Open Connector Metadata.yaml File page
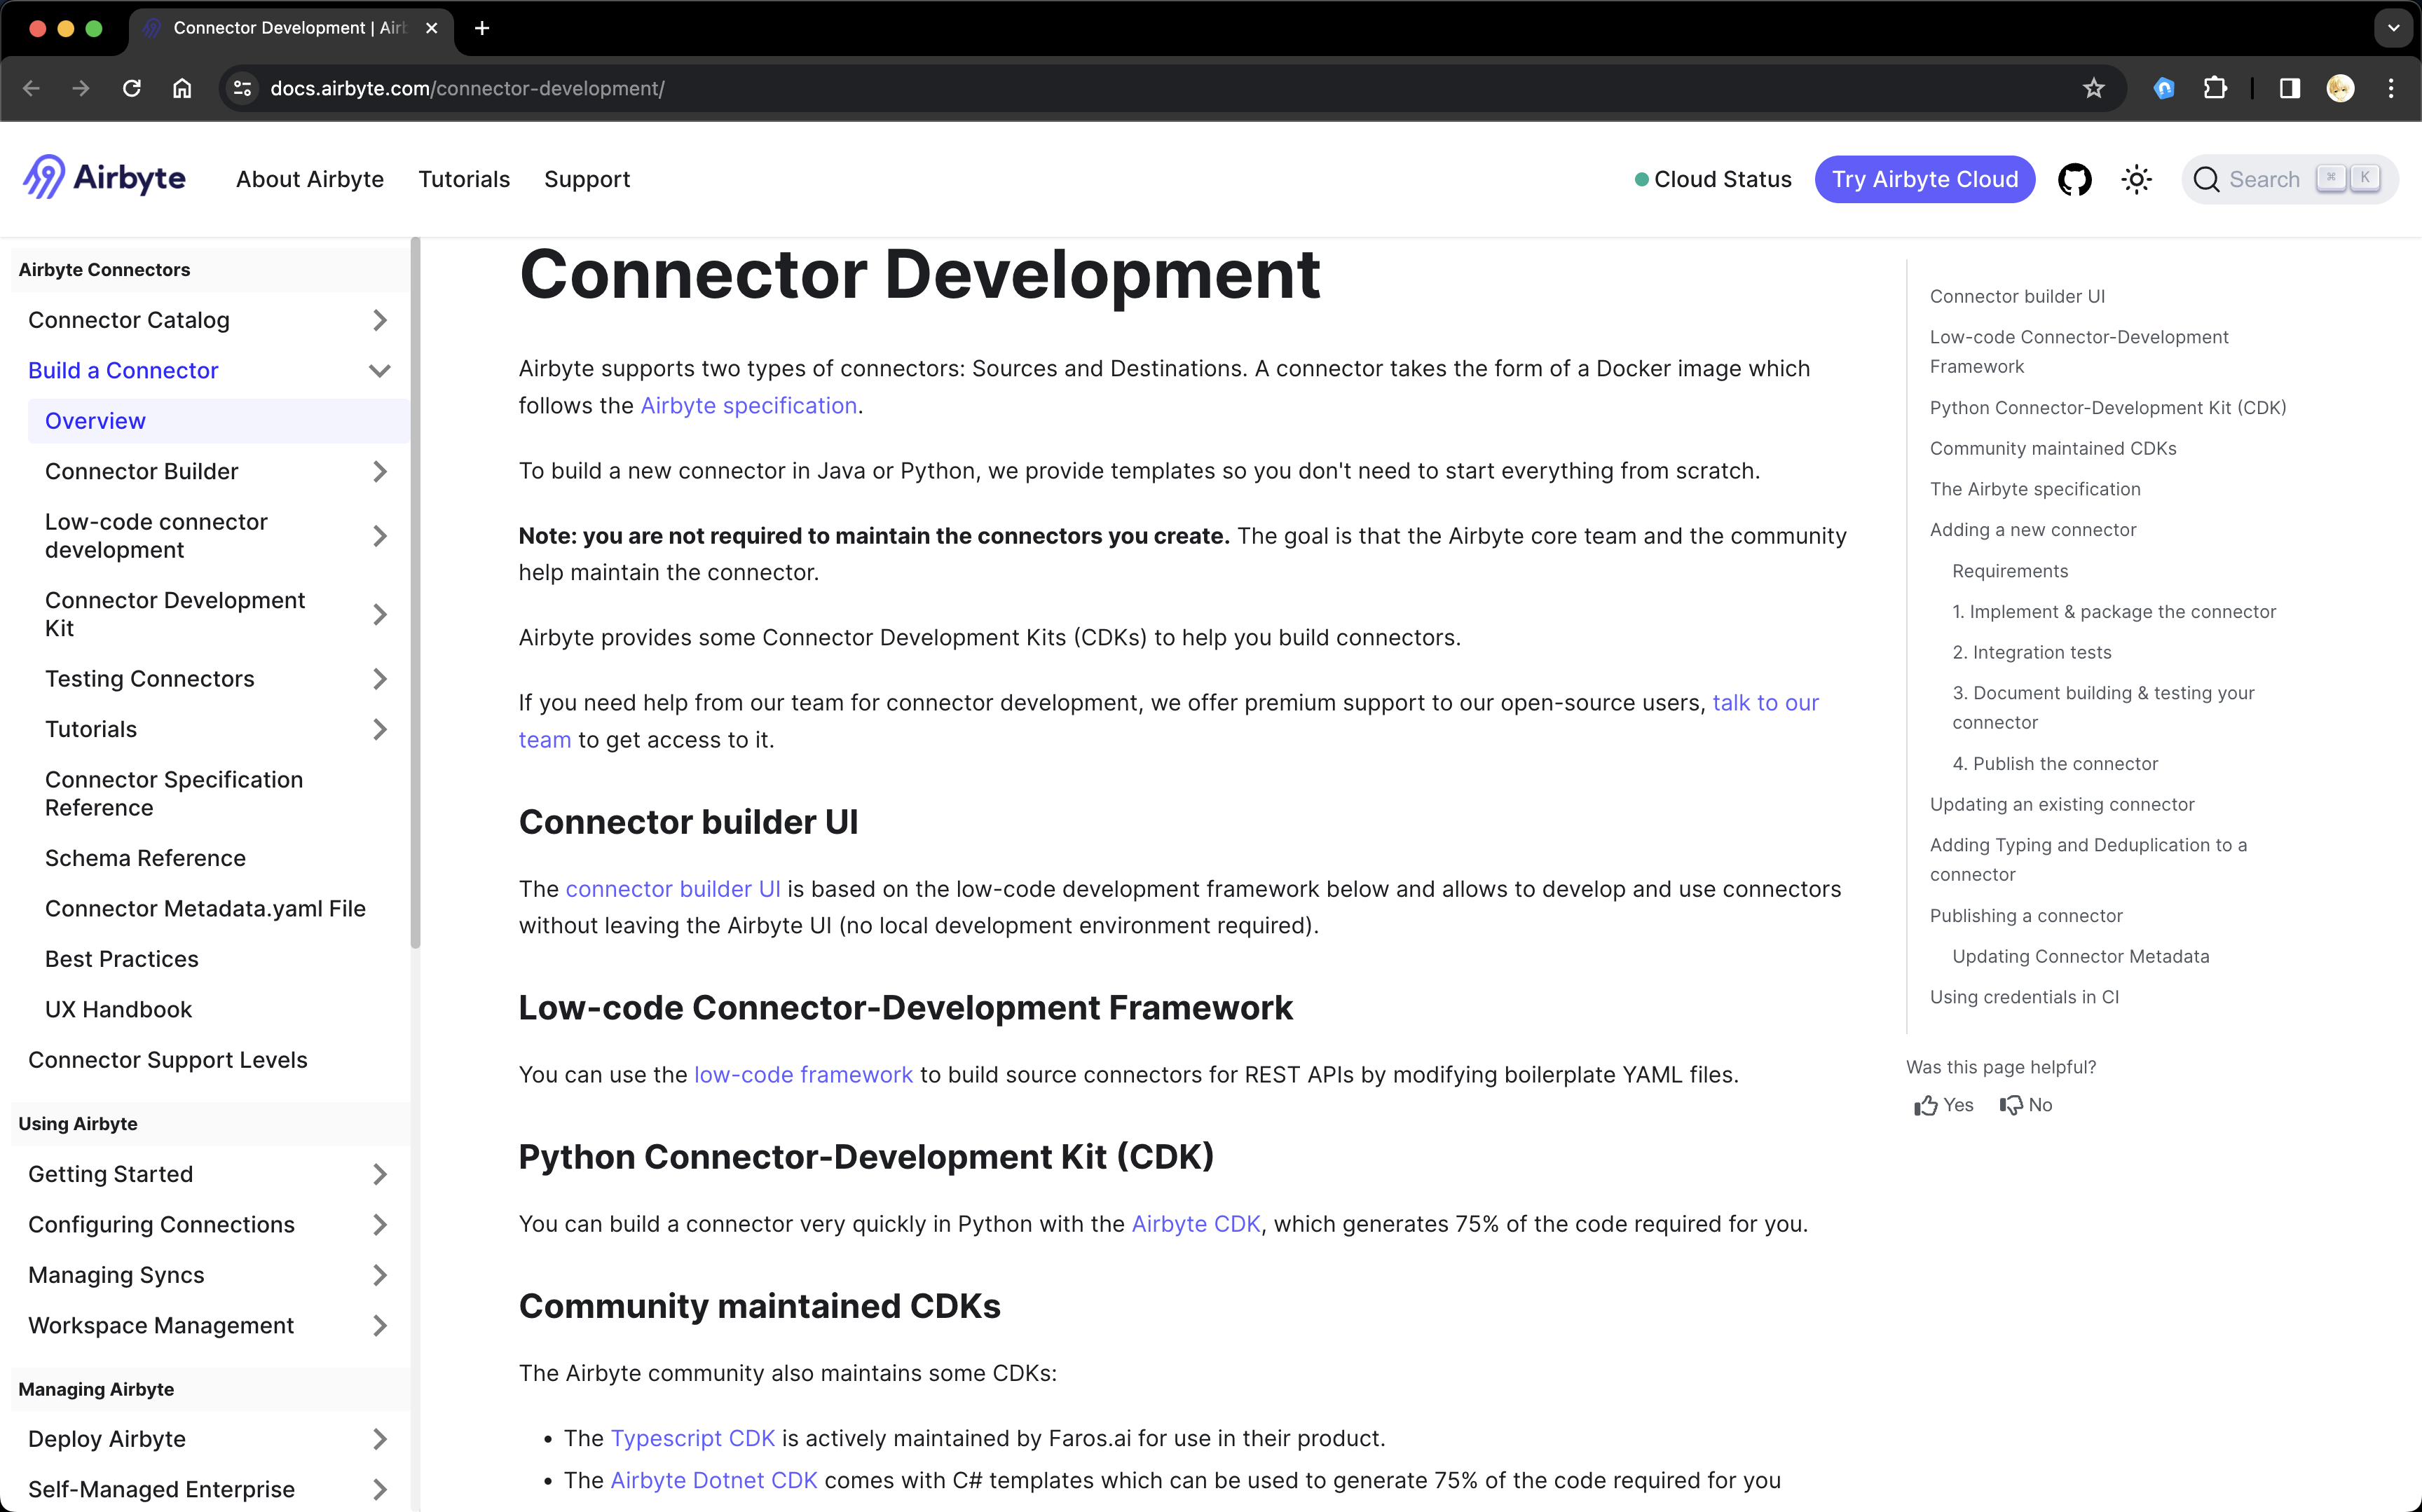 click(x=205, y=908)
